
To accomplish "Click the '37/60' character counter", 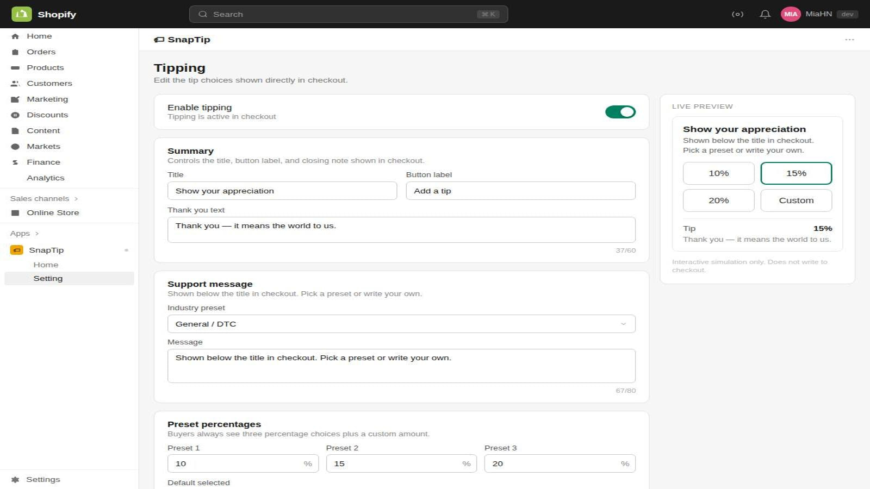I will (x=625, y=250).
